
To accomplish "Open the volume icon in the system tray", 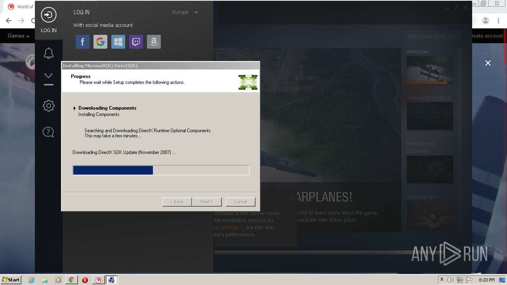I will [x=450, y=280].
